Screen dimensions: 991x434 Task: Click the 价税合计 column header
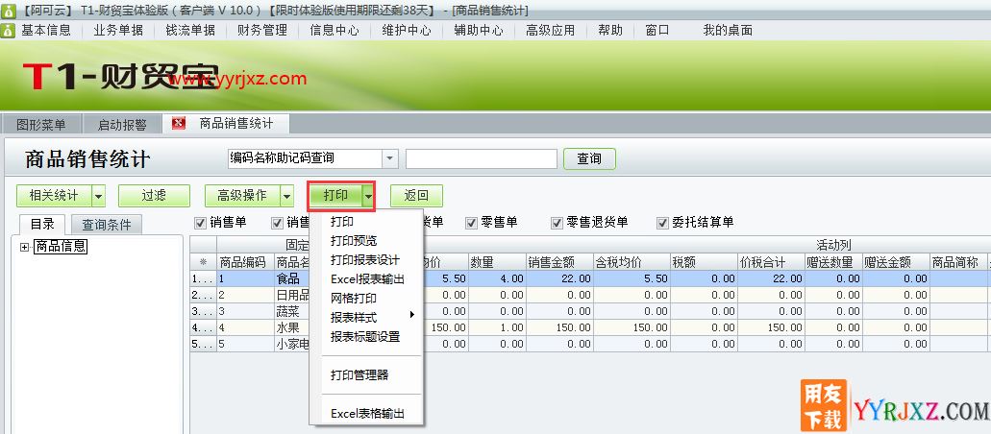pos(772,262)
